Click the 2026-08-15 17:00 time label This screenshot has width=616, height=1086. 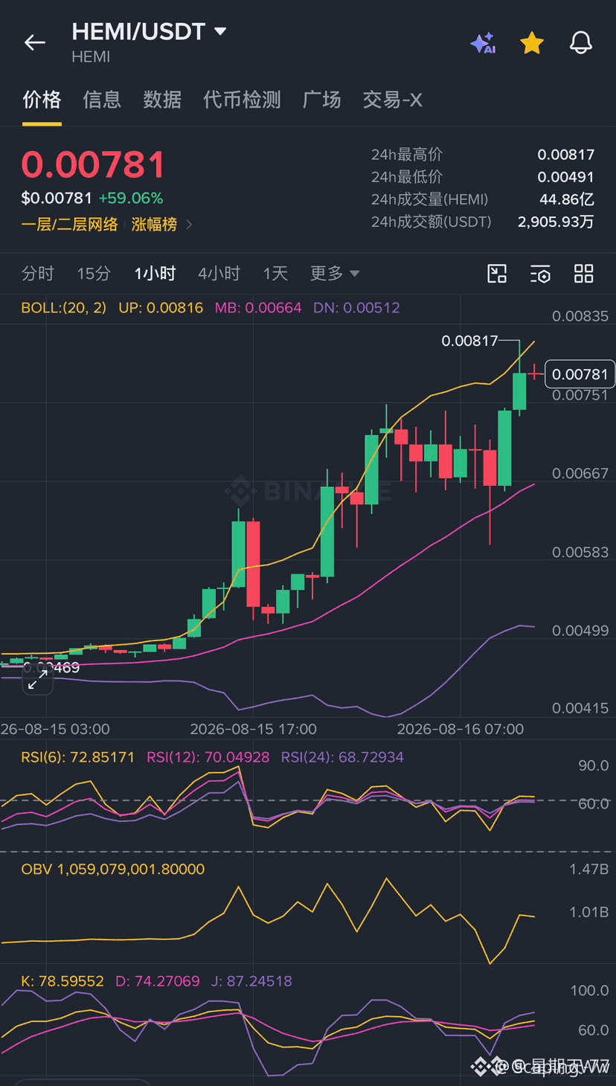pyautogui.click(x=254, y=729)
